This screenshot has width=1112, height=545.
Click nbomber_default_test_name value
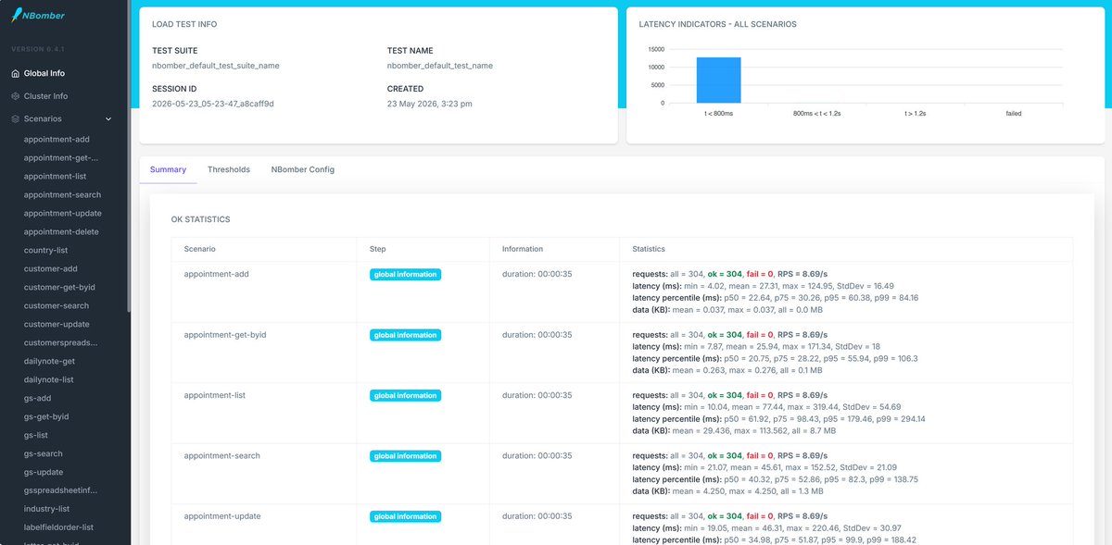pyautogui.click(x=440, y=66)
